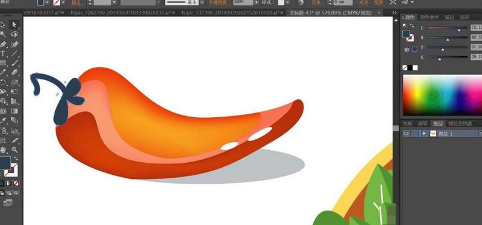Select the Gradient tool
This screenshot has width=482, height=225.
[x=14, y=111]
